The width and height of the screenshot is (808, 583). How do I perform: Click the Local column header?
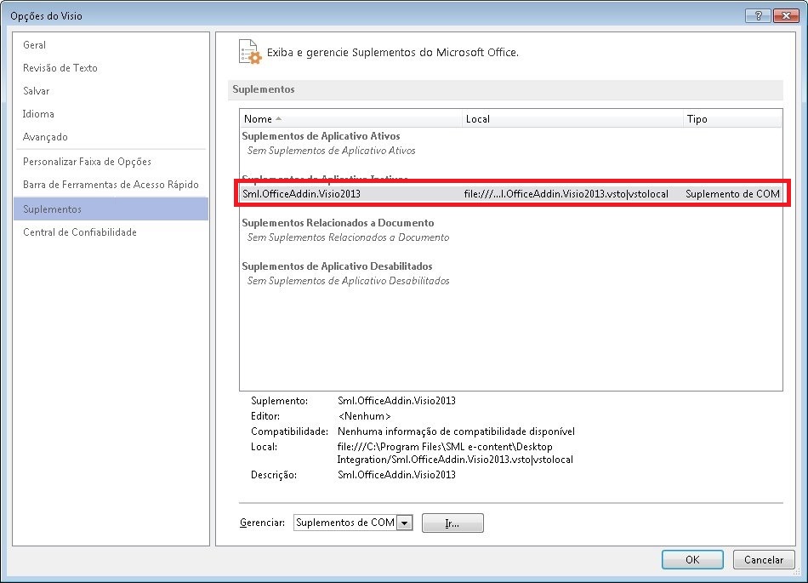pos(477,119)
